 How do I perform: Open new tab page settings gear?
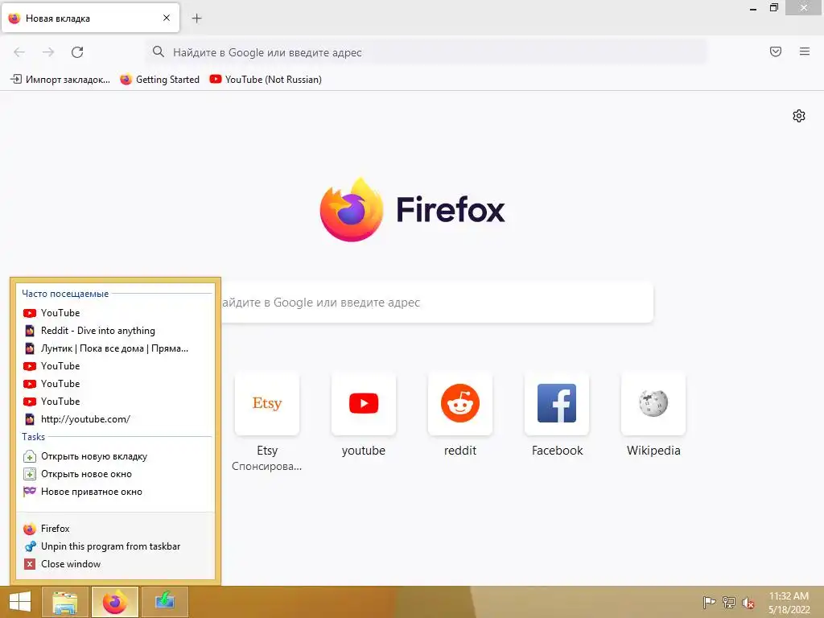[799, 116]
